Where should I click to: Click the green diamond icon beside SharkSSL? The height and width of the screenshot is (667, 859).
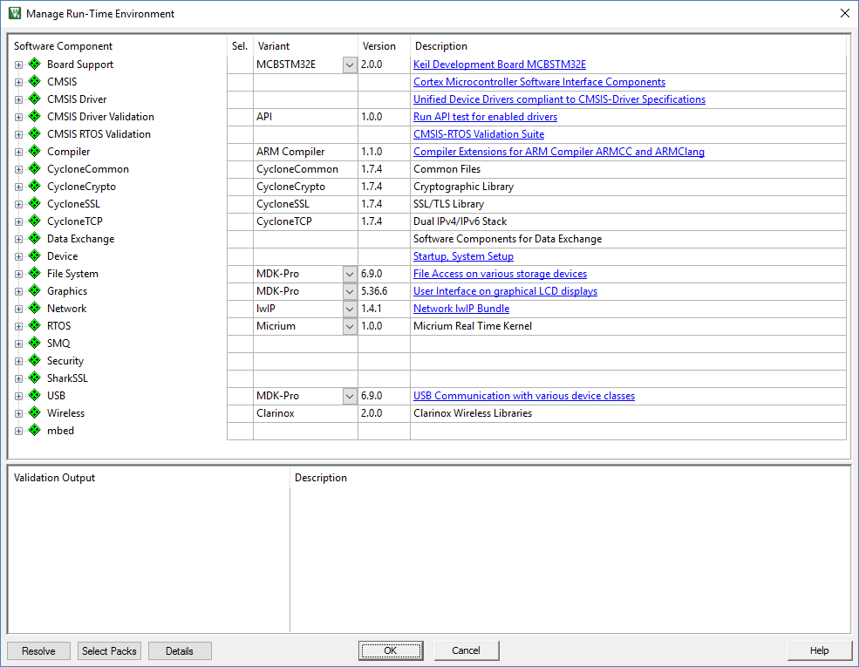tap(35, 378)
